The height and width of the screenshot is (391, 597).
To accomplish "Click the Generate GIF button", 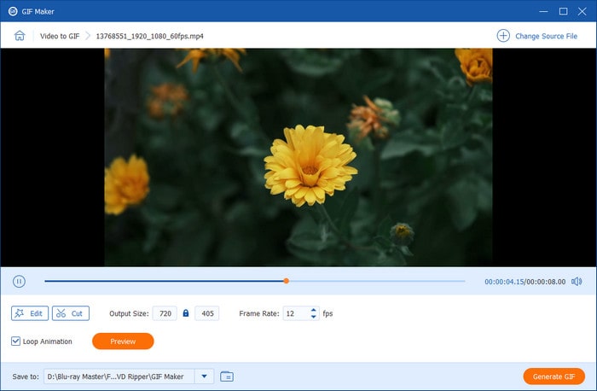I will pos(554,376).
